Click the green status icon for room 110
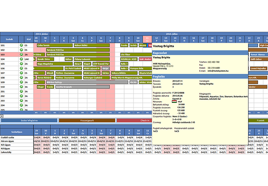This screenshot has height=186, width=268. point(21,86)
